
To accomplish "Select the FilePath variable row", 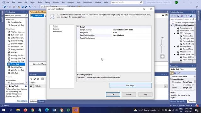I will point(38,86).
